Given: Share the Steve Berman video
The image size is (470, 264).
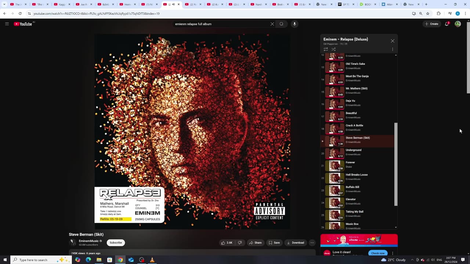Looking at the screenshot, I should [x=255, y=242].
